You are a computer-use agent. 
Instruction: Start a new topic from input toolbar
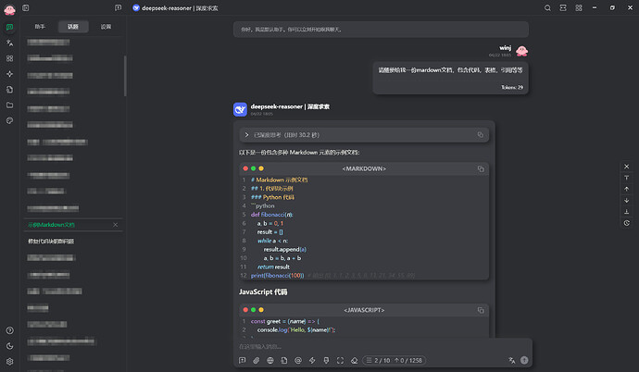(x=242, y=360)
